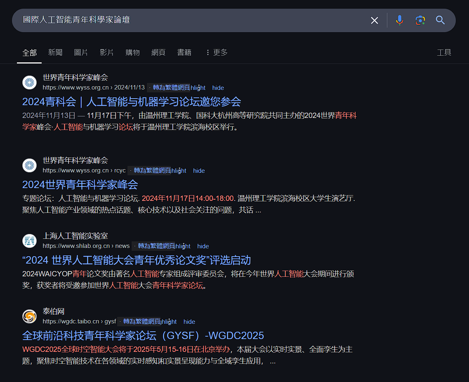Click 轉為繁體網頁 on the shlab.org.cn result
The image size is (469, 382).
coord(156,246)
